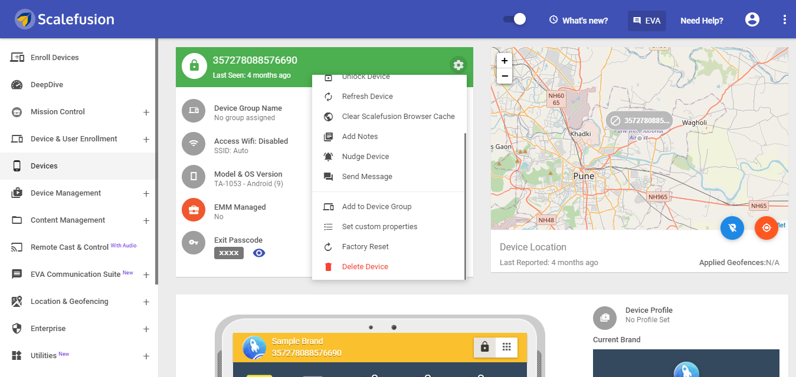796x377 pixels.
Task: Click the Enterprise shield icon
Action: tap(17, 329)
